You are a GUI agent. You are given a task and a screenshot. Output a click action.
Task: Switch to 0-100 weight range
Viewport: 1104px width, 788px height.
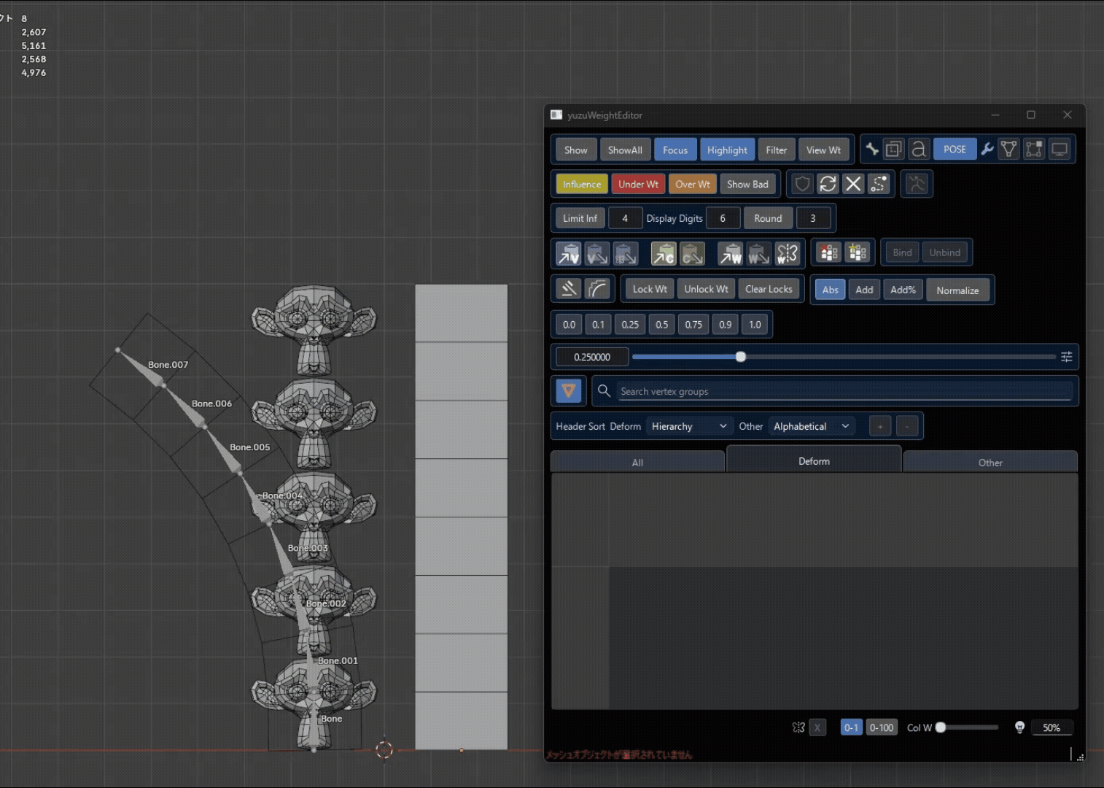point(882,727)
